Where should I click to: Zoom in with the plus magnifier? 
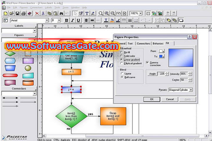point(107,13)
